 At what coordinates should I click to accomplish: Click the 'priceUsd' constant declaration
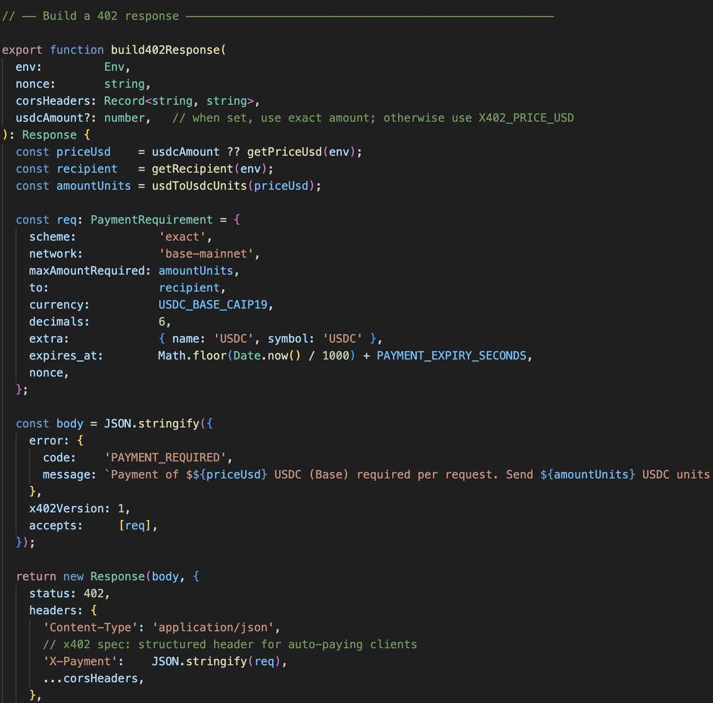click(x=84, y=152)
